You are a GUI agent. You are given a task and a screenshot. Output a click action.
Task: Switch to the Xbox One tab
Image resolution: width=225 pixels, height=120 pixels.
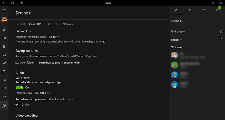(x=52, y=24)
